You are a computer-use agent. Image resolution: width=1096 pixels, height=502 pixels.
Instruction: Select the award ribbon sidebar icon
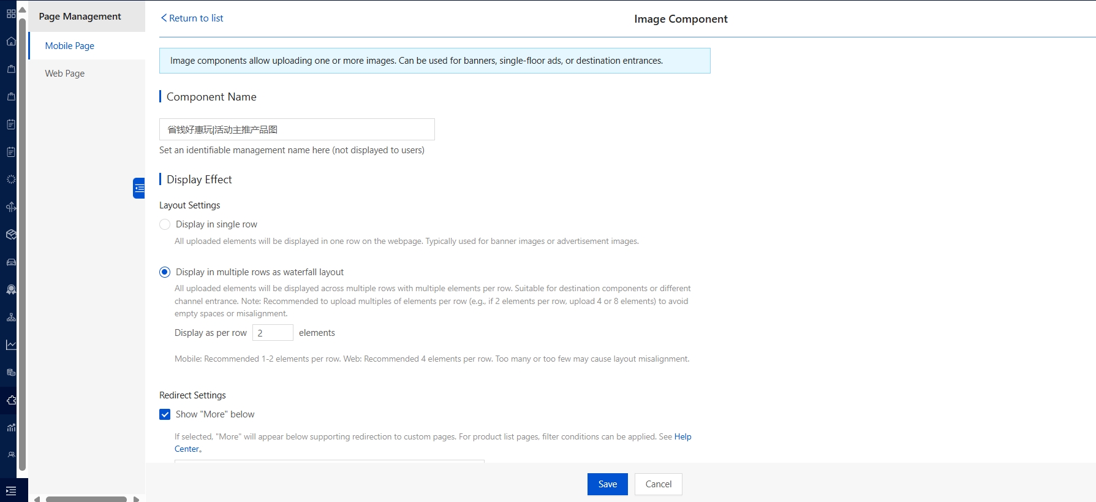coord(11,290)
